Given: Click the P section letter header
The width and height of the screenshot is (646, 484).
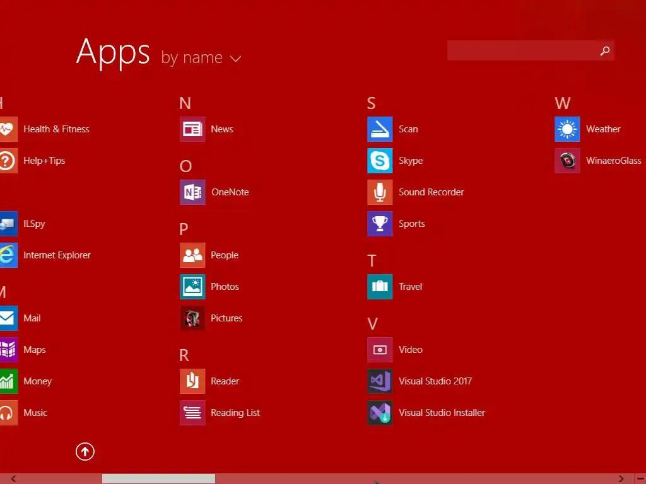Looking at the screenshot, I should 184,229.
